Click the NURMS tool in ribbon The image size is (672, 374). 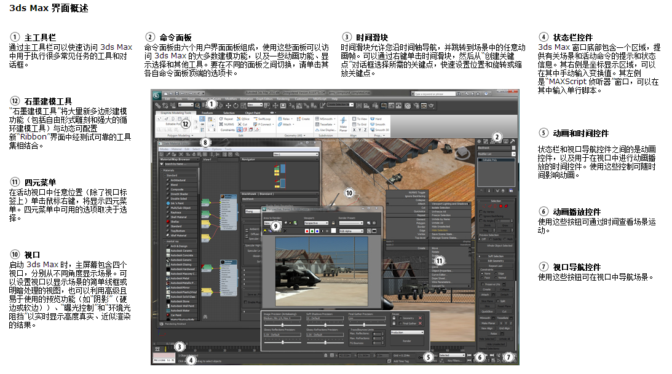coord(227,124)
